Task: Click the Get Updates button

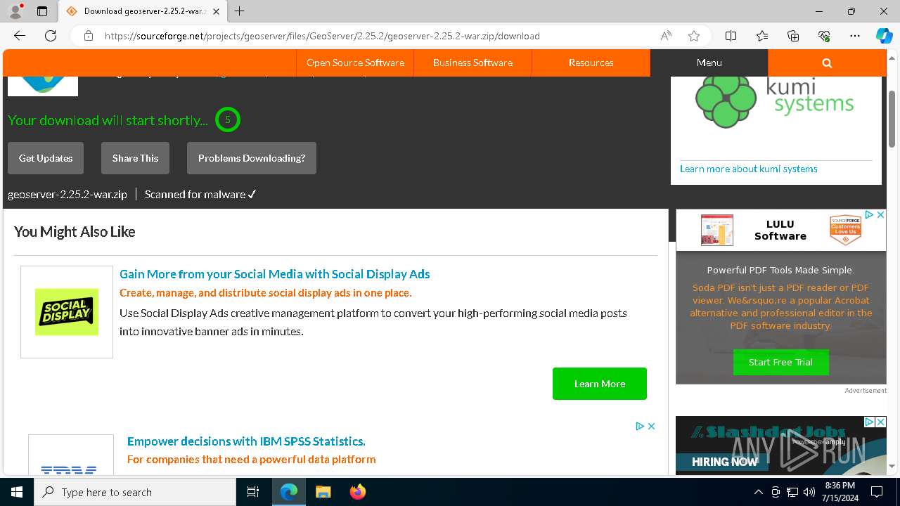Action: tap(46, 158)
